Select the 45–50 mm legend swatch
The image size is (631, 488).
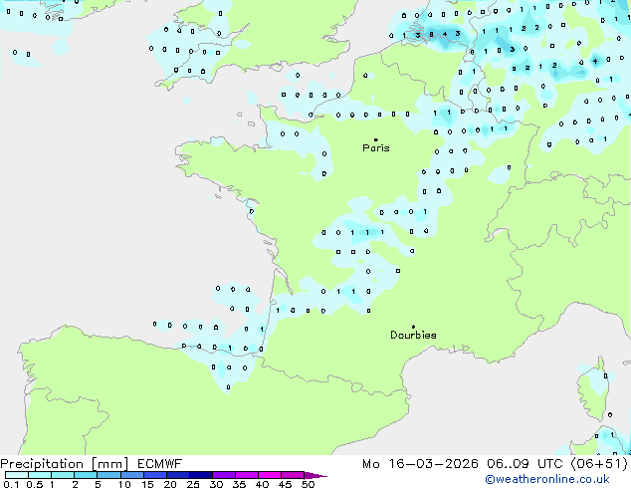293,475
